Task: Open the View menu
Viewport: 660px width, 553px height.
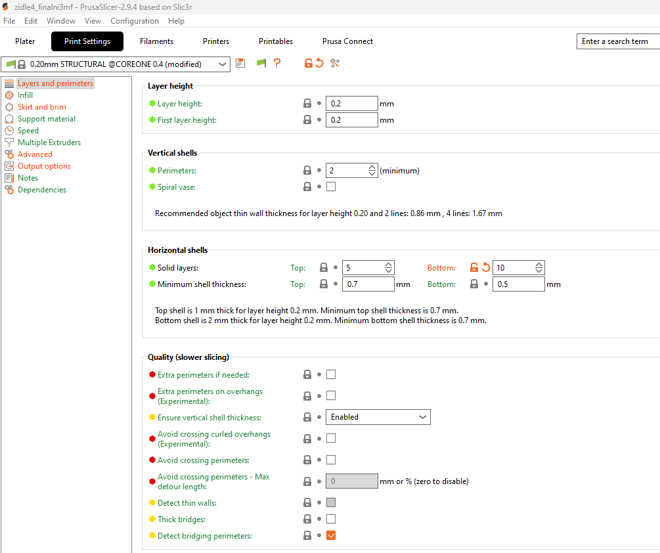Action: 93,21
